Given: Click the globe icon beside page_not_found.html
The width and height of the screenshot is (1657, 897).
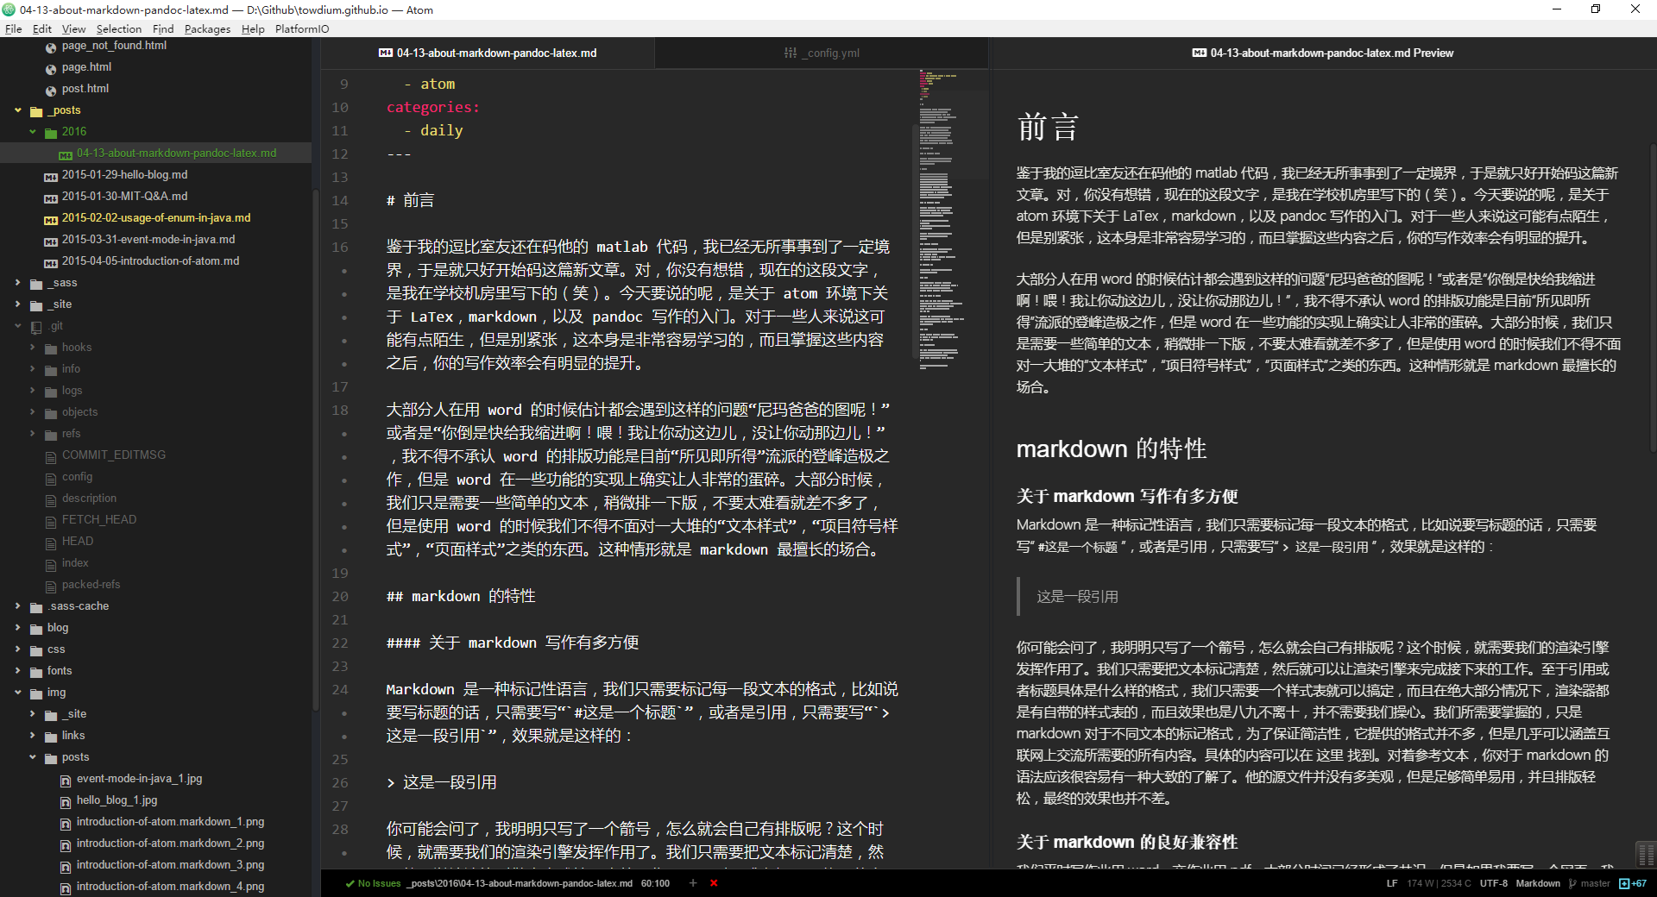Looking at the screenshot, I should (x=51, y=47).
